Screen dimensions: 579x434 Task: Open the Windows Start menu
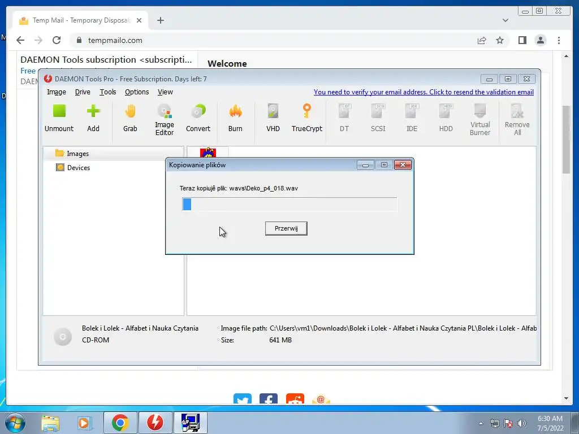pos(14,423)
